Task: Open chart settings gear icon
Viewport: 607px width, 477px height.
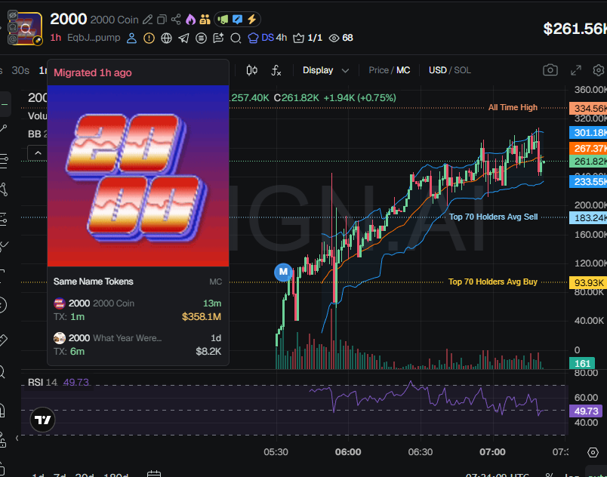Action: click(599, 70)
